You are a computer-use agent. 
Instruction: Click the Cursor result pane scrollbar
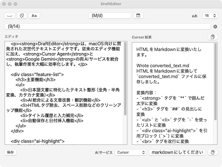(x=215, y=82)
